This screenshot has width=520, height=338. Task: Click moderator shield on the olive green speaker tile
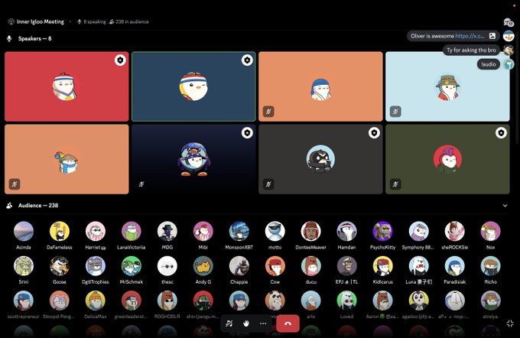[x=501, y=133]
